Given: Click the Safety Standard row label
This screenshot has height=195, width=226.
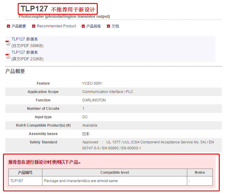Looking at the screenshot, I should tap(43, 142).
